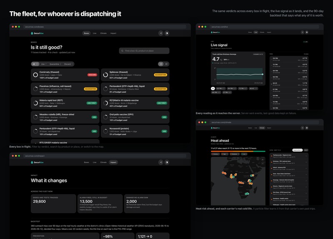Click the USE FIRST badge on Malaria rapid test
The image size is (333, 239).
tap(92, 103)
